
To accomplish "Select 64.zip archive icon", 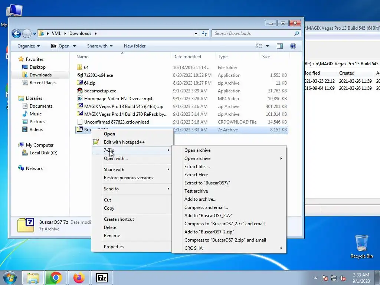I will click(x=79, y=83).
